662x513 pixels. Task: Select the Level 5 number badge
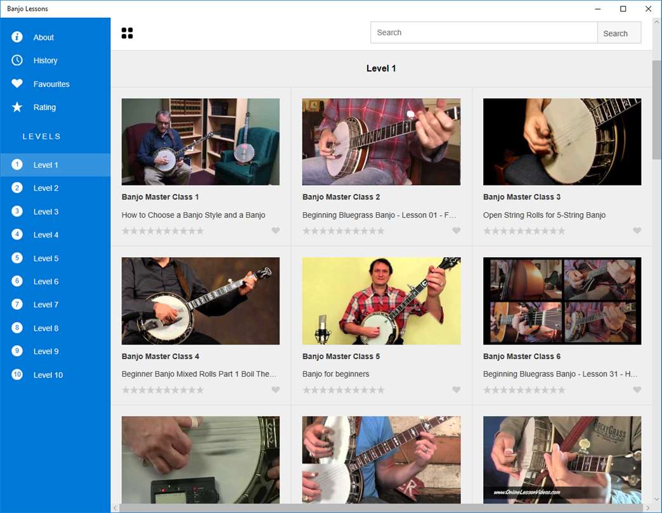(17, 258)
